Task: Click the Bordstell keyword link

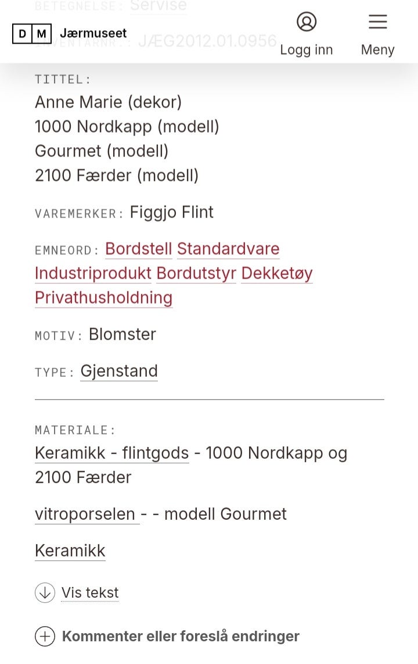Action: [x=138, y=249]
